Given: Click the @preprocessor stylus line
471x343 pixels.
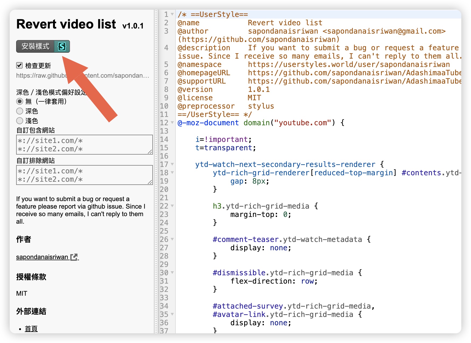Looking at the screenshot, I should point(226,106).
